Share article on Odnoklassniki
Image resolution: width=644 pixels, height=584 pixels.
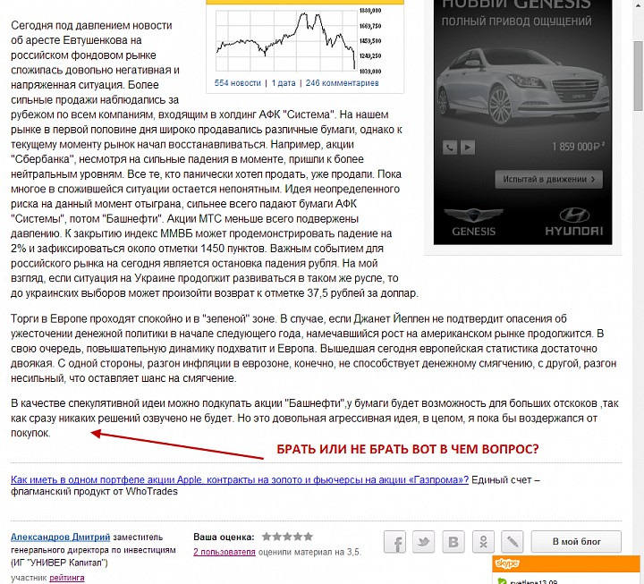483,542
